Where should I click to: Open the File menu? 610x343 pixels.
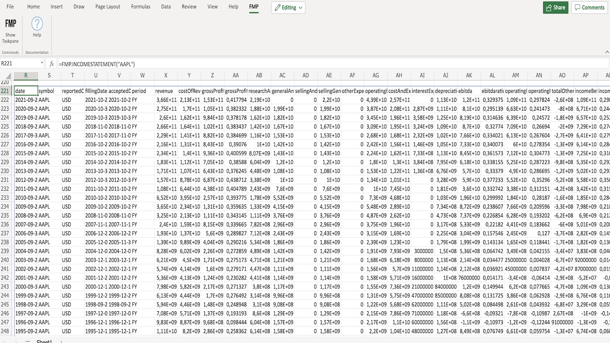[10, 7]
